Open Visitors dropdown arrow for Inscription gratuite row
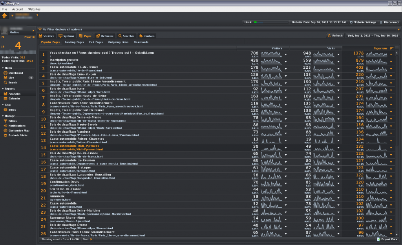This screenshot has height=245, width=402. pyautogui.click(x=286, y=62)
